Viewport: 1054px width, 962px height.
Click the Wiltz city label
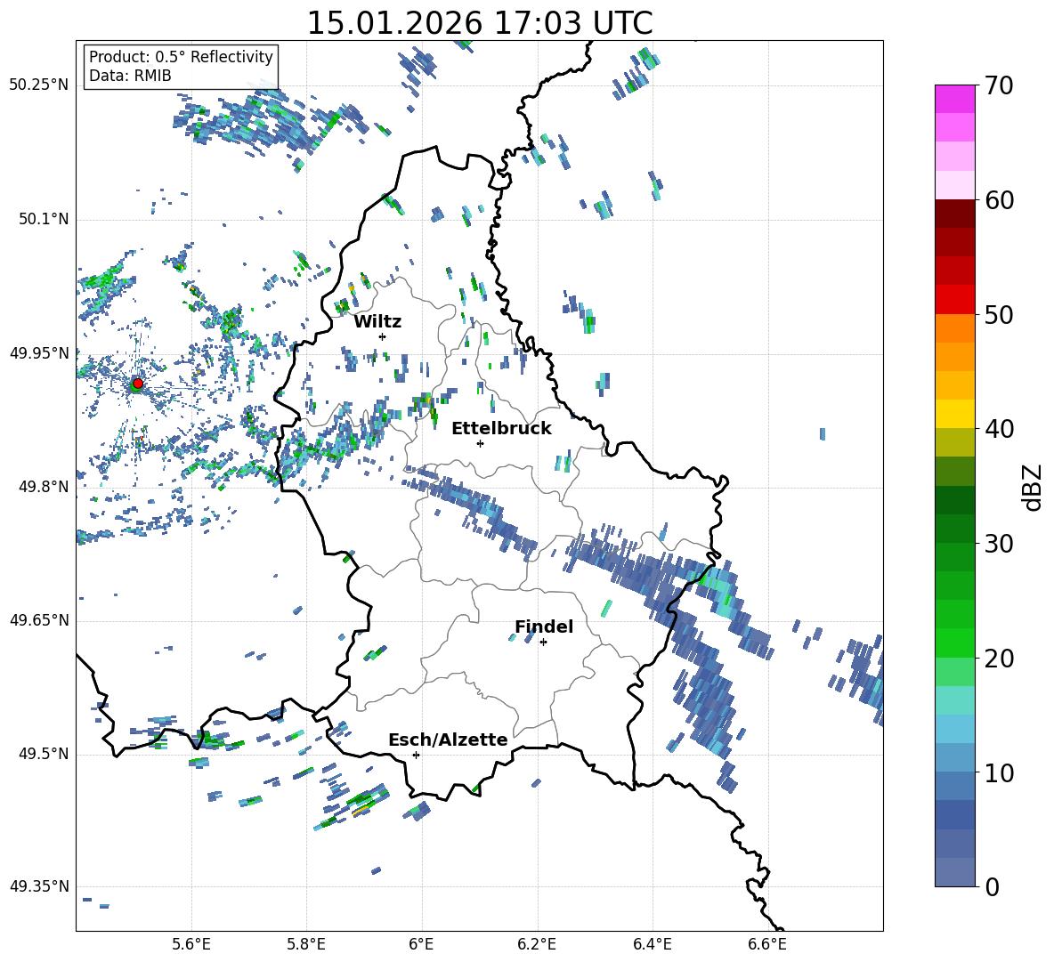pyautogui.click(x=377, y=321)
